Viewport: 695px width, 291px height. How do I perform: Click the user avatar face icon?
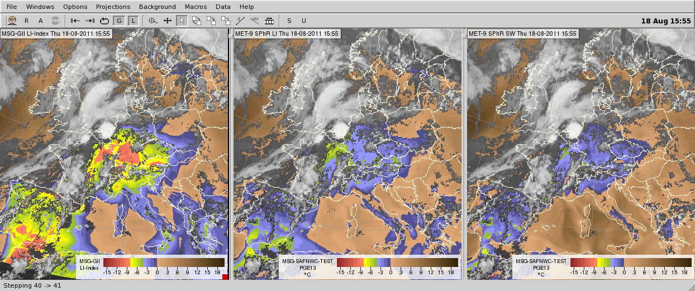click(12, 21)
